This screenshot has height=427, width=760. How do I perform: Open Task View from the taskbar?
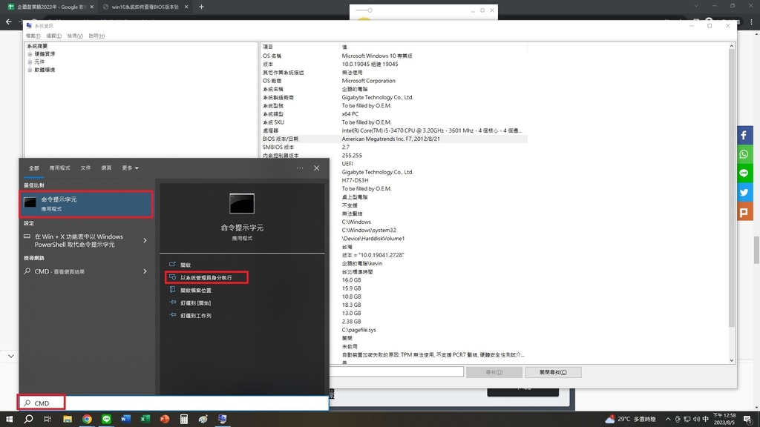point(47,419)
